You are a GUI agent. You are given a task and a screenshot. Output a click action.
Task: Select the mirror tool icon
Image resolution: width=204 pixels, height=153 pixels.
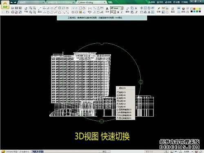pyautogui.click(x=149, y=12)
